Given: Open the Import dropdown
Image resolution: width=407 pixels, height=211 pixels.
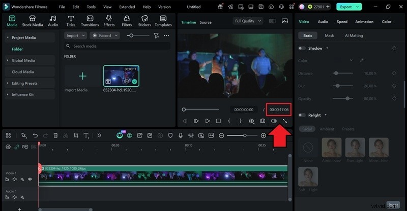Looking at the screenshot, I should (75, 36).
